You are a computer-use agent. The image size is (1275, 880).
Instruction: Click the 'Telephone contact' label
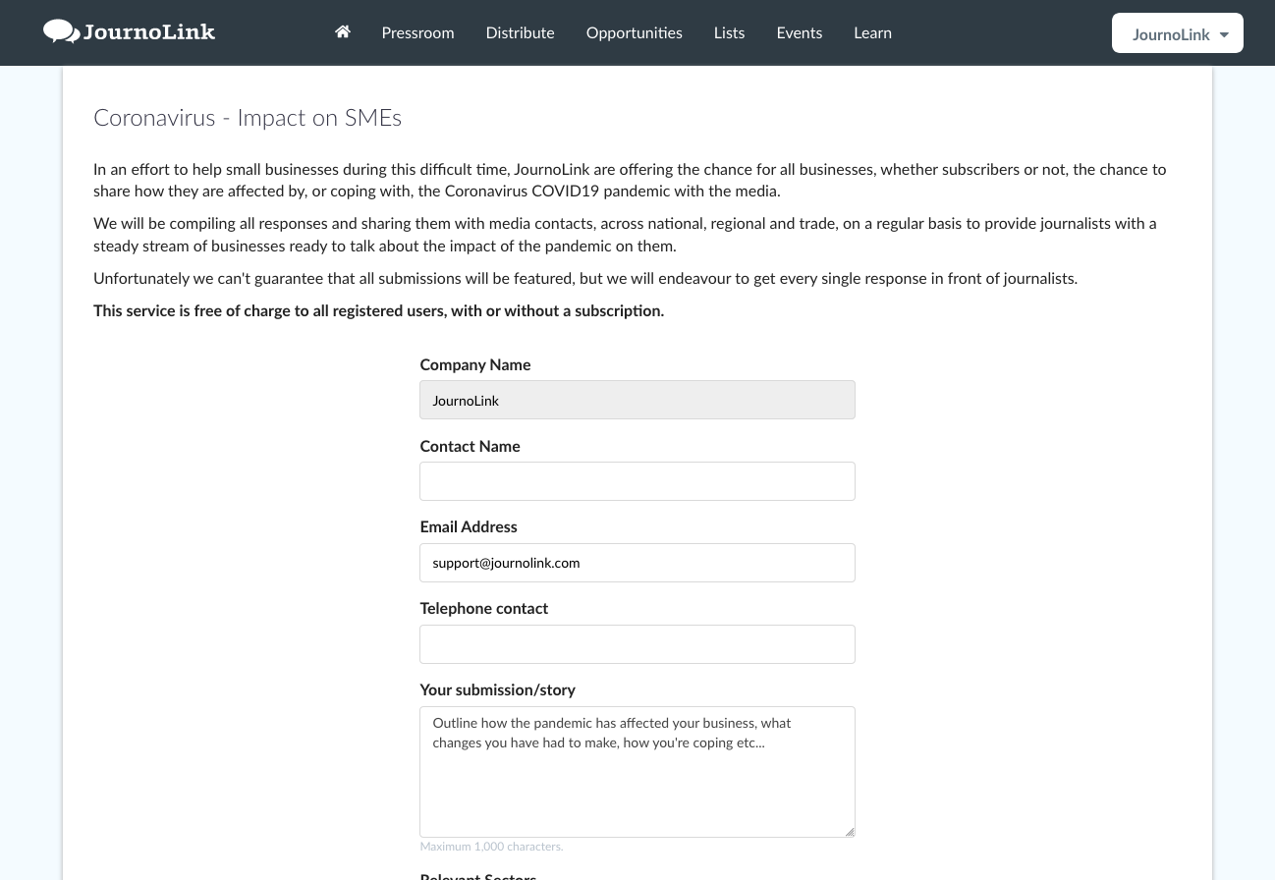click(483, 608)
